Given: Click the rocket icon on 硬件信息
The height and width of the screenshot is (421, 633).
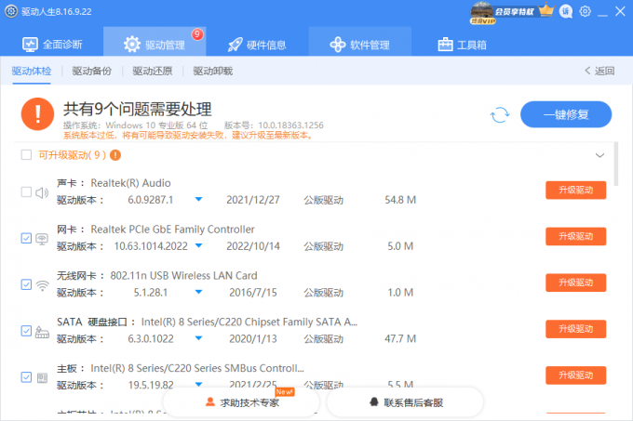Looking at the screenshot, I should (236, 45).
